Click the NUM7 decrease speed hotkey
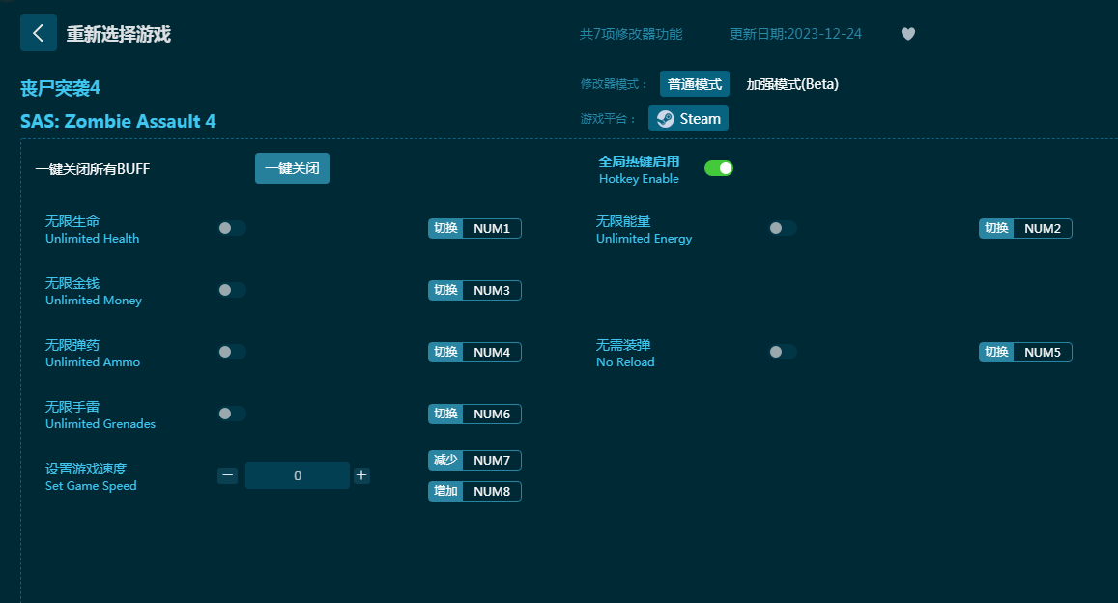The image size is (1118, 603). coord(491,460)
